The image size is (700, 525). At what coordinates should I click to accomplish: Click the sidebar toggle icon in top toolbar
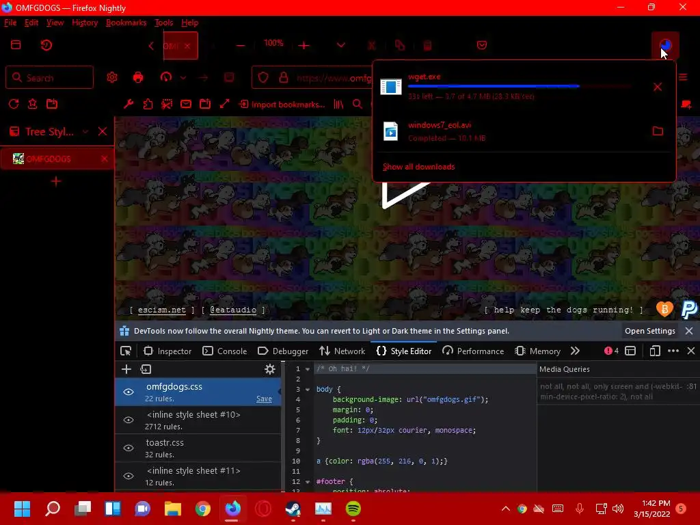tap(16, 44)
